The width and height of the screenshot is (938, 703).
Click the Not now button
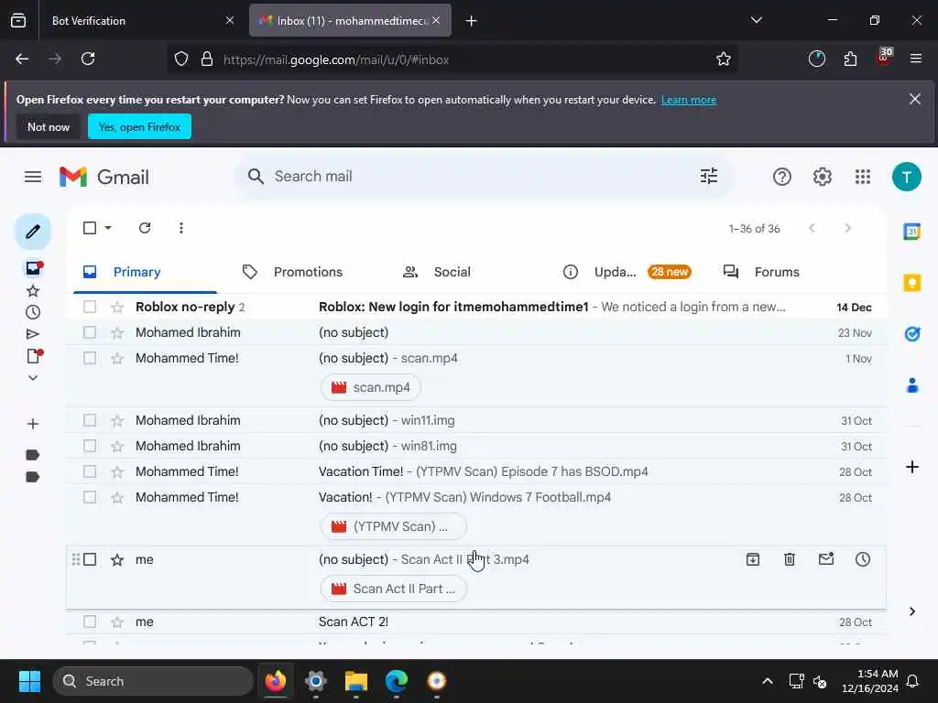[49, 126]
